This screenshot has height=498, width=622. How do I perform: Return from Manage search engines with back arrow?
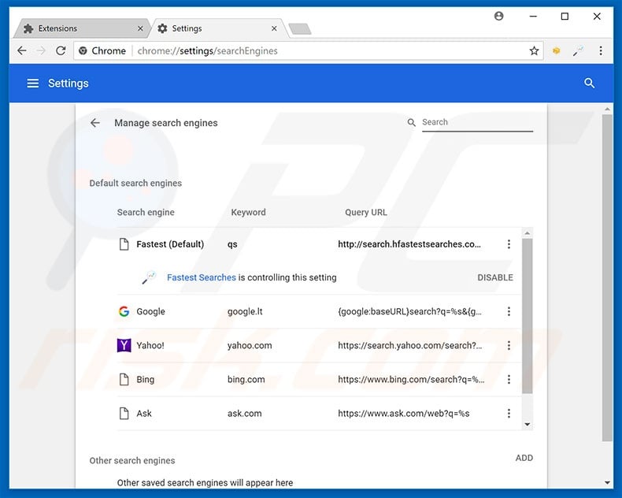click(95, 123)
